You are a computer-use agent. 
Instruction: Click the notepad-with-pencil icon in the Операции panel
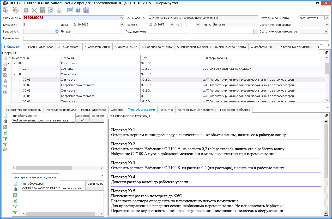click(5, 87)
